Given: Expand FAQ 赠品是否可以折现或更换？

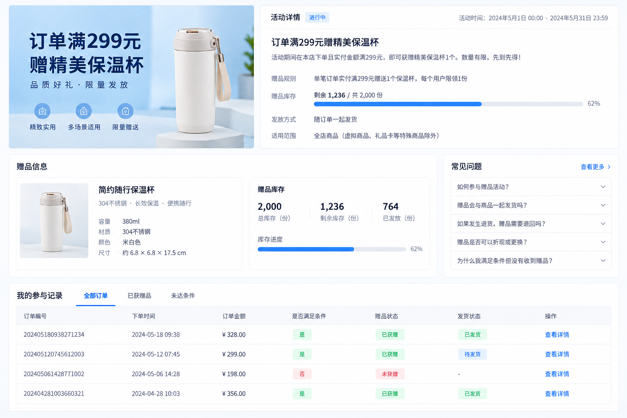Looking at the screenshot, I should tap(531, 242).
